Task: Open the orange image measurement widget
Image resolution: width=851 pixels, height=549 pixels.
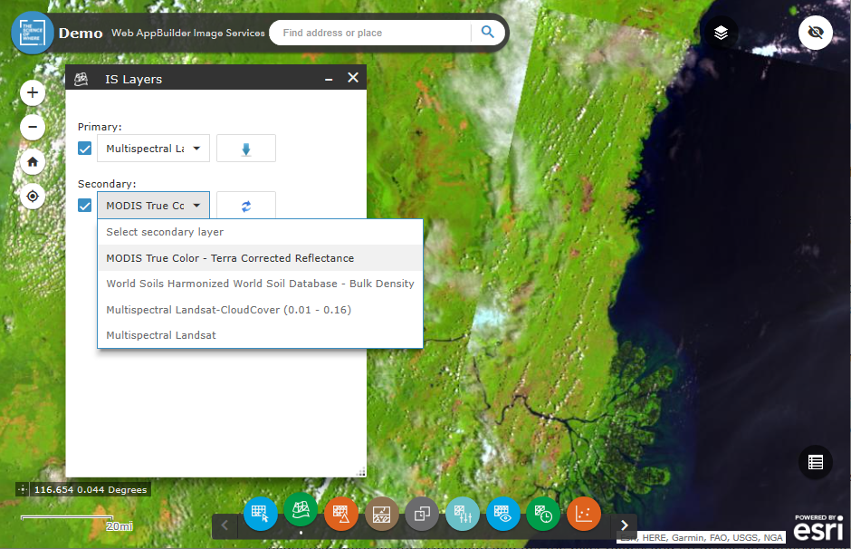Action: (340, 513)
